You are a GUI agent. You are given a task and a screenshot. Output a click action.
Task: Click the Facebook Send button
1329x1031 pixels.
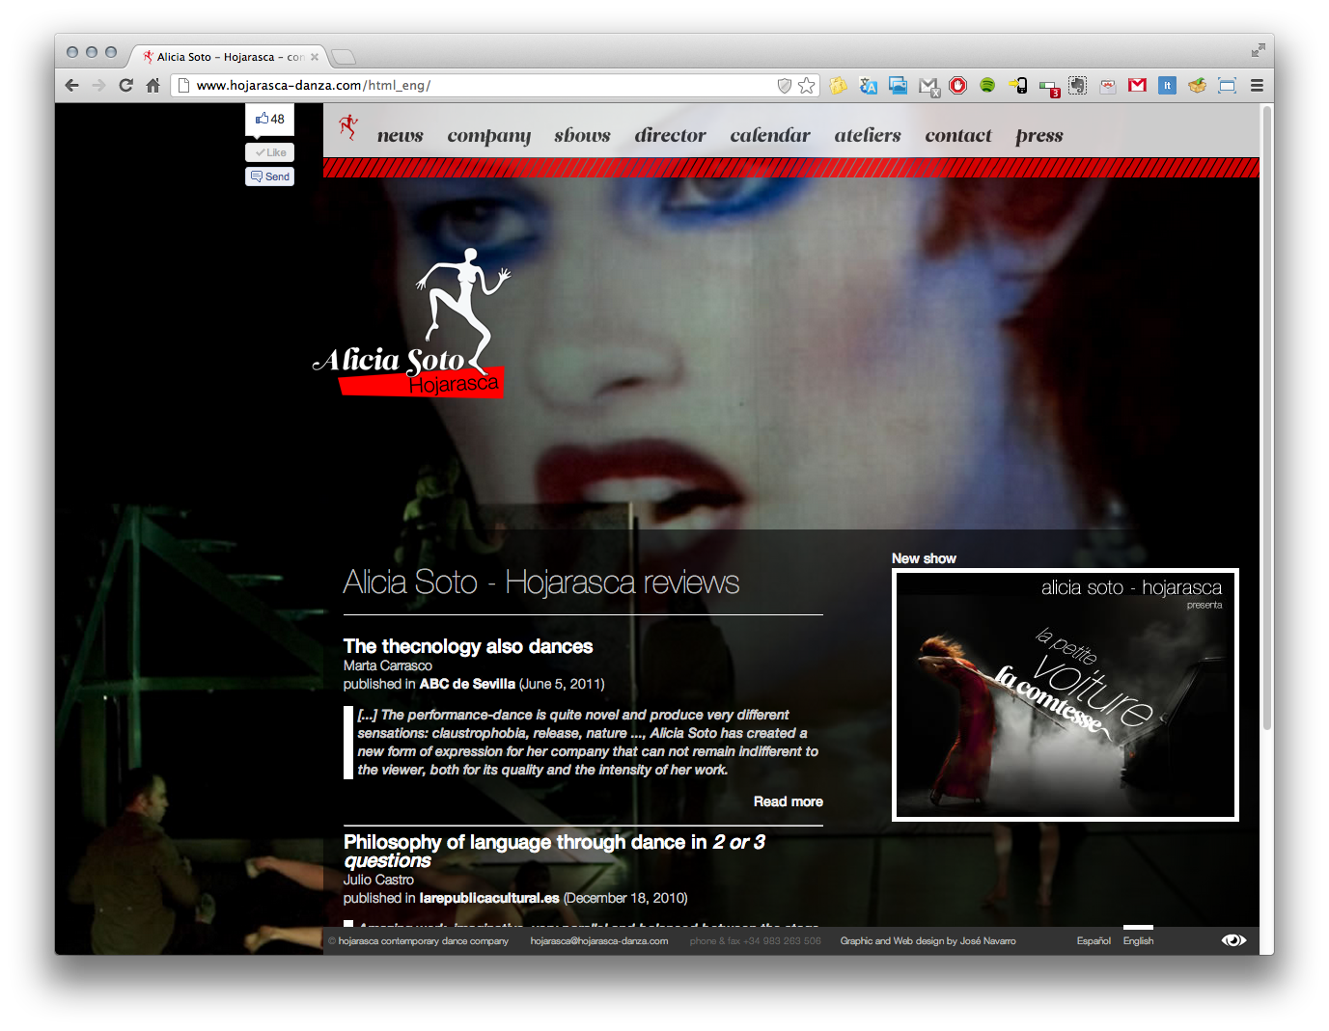(270, 176)
